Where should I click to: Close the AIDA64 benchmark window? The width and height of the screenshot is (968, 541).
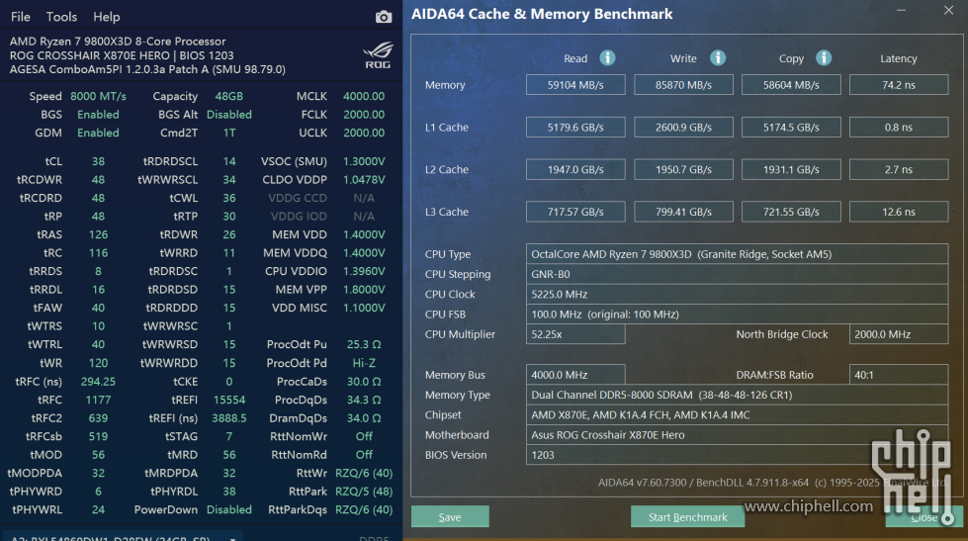948,11
